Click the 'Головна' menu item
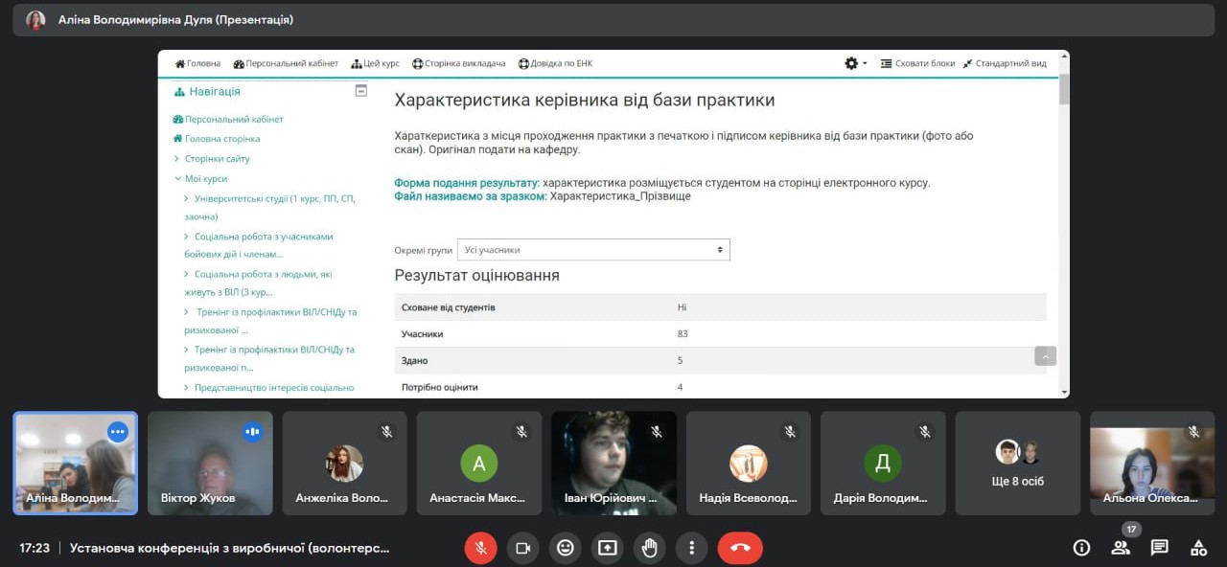1227x567 pixels. 197,63
